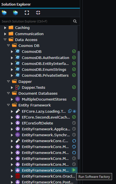The height and width of the screenshot is (184, 116).
Task: Select the Entity Framework folder label
Action: [x=35, y=105]
